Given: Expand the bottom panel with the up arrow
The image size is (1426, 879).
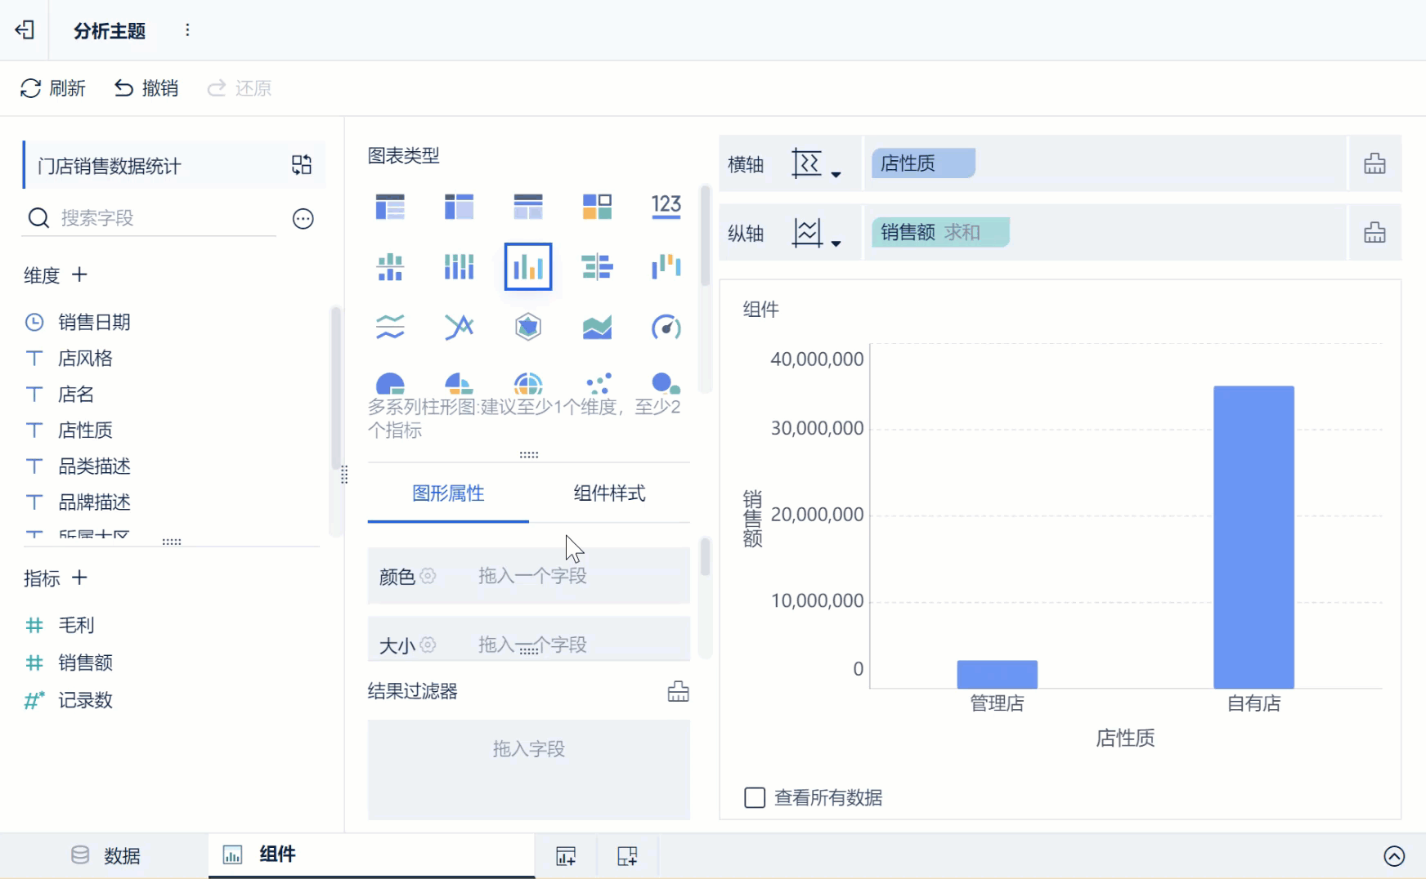Looking at the screenshot, I should [x=1394, y=855].
